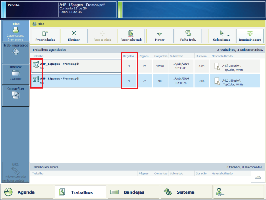Click Parar pós trab button
This screenshot has height=200, width=266.
[x=131, y=36]
